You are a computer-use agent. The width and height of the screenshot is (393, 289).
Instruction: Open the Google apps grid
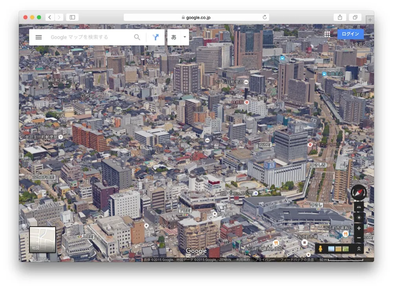tap(327, 34)
